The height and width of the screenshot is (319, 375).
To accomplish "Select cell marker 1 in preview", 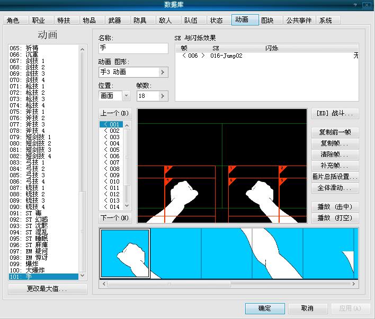I will tap(231, 169).
